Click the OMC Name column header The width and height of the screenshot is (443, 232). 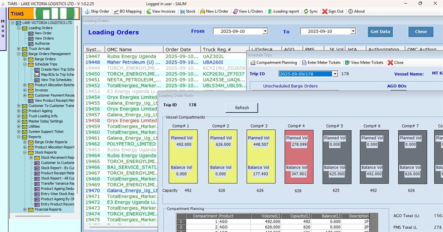134,49
